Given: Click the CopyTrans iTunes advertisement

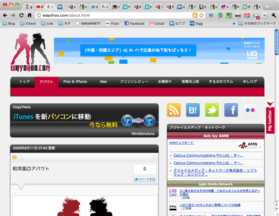Looking at the screenshot, I should (x=84, y=121).
